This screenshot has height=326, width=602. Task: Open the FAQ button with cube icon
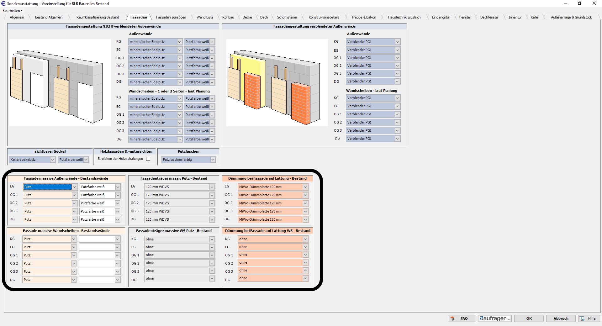[462, 318]
